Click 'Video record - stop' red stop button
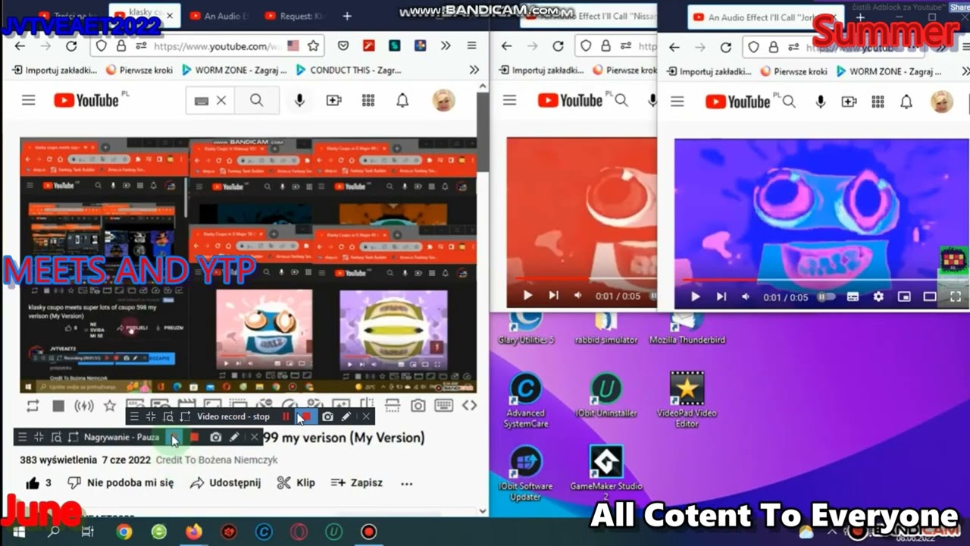 tap(305, 416)
